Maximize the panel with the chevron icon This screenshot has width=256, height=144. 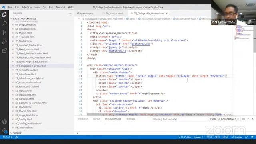[x=248, y=119]
